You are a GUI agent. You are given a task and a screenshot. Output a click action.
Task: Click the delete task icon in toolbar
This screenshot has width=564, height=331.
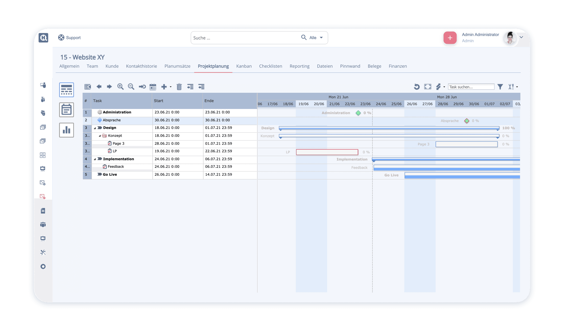[179, 87]
